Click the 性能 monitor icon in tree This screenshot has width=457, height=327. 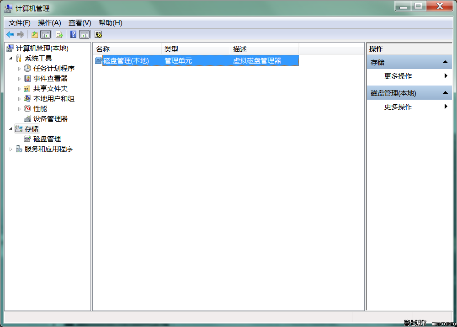pyautogui.click(x=27, y=108)
